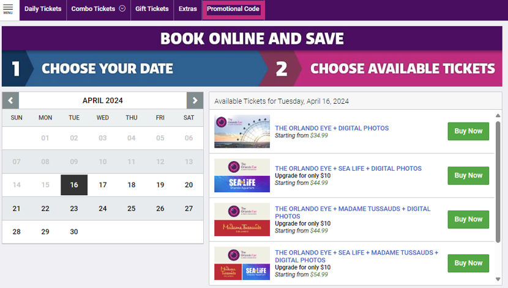Buy Now for Orlando Eye + Sea Life + Digital Photos
This screenshot has width=508, height=288.
[468, 175]
